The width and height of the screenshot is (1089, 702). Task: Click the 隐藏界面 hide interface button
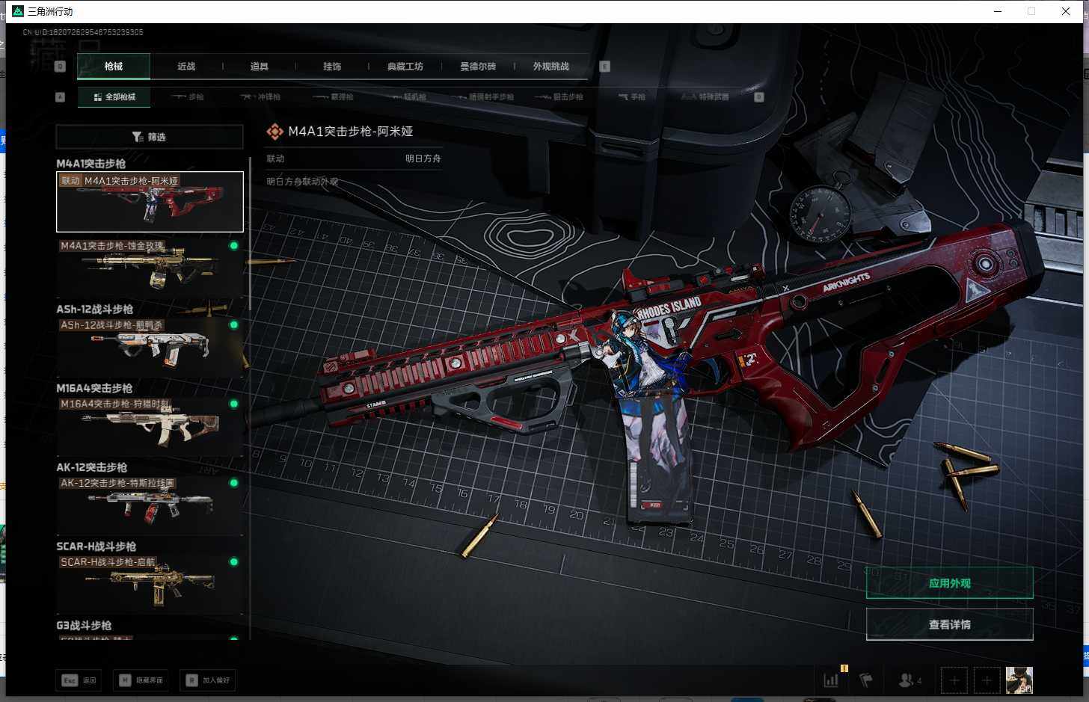(x=141, y=680)
